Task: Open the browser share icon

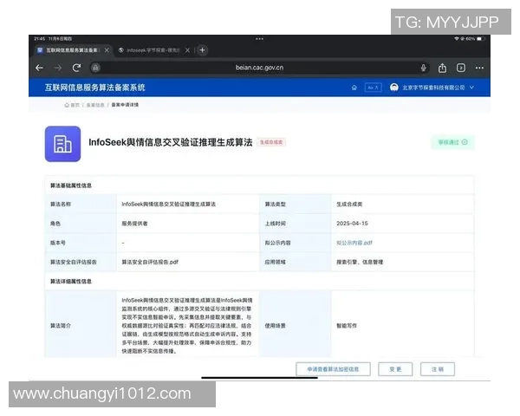Action: click(x=442, y=68)
